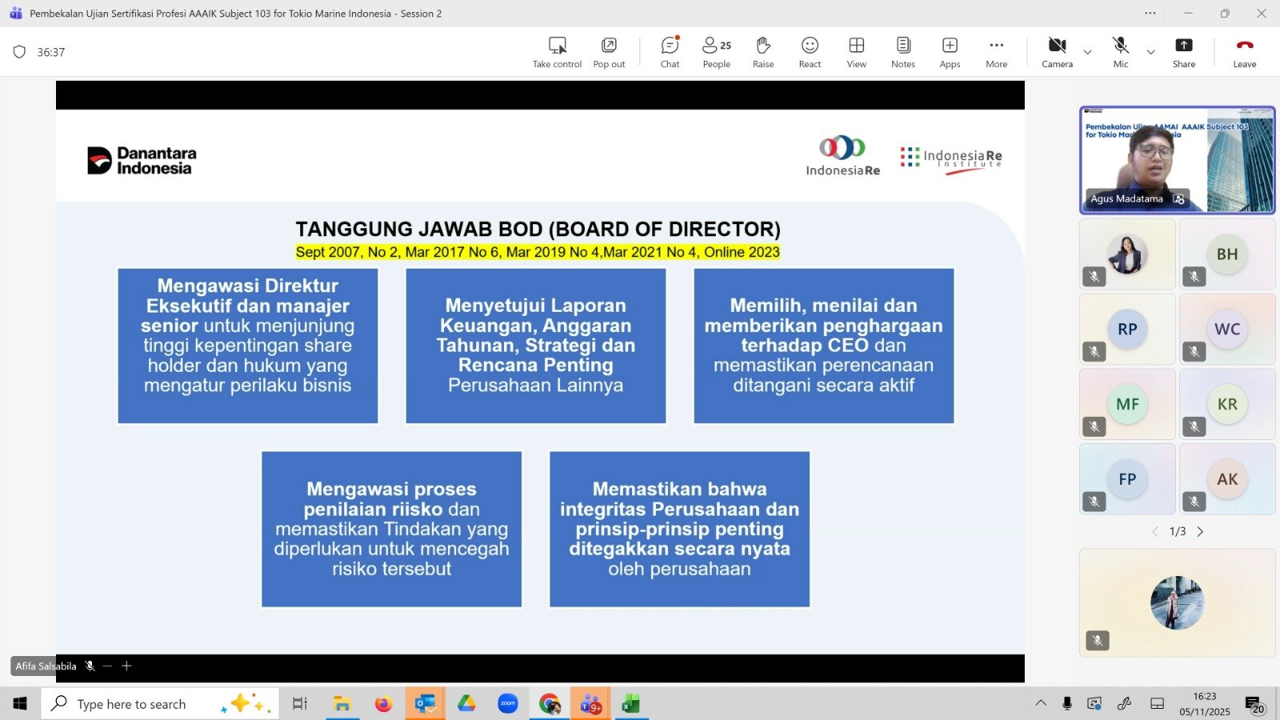Screen dimensions: 1280x720
Task: Open the Chat panel
Action: pyautogui.click(x=670, y=52)
